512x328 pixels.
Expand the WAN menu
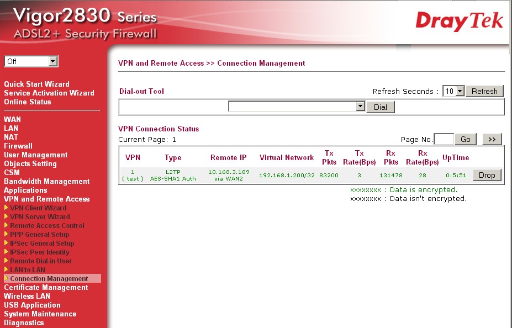(x=12, y=119)
